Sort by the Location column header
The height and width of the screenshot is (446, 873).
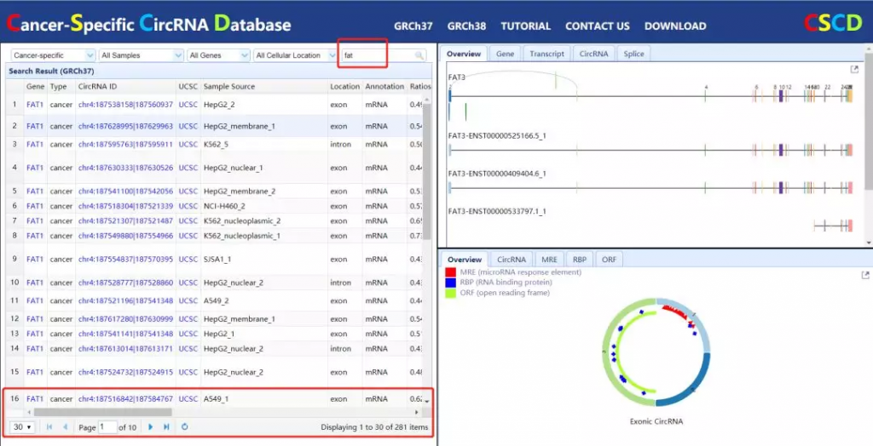point(344,87)
